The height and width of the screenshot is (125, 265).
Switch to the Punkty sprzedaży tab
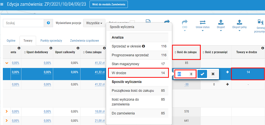pos(51,41)
